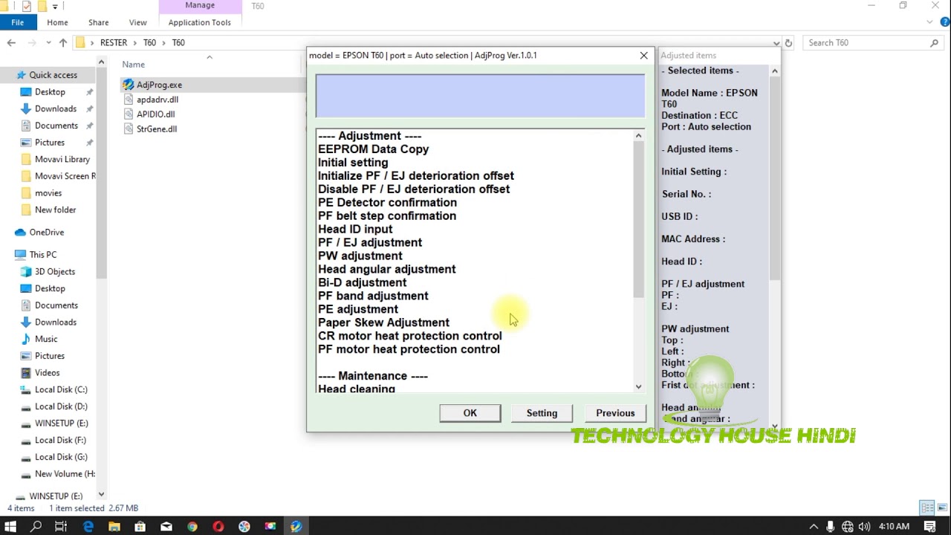Launch Microsoft Edge from taskbar

tap(88, 526)
